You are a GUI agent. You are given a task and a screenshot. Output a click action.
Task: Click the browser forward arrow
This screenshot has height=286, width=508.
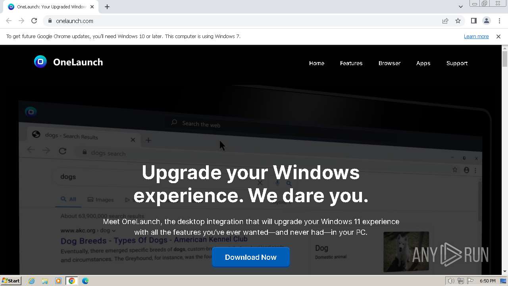21,21
